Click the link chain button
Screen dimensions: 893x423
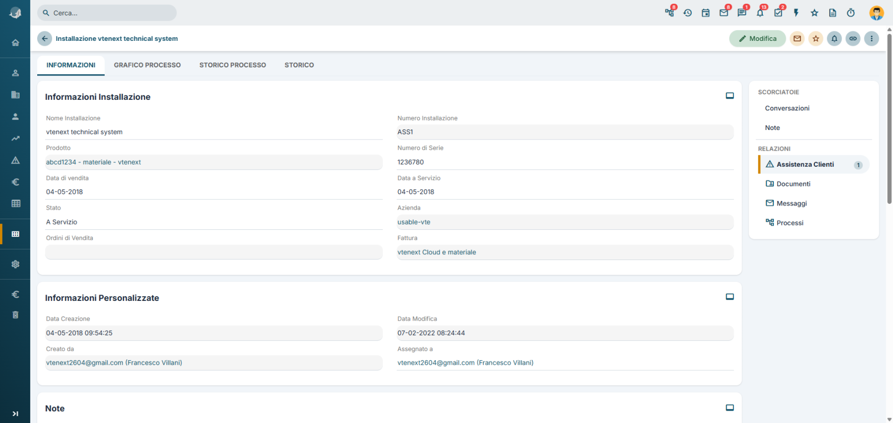853,39
